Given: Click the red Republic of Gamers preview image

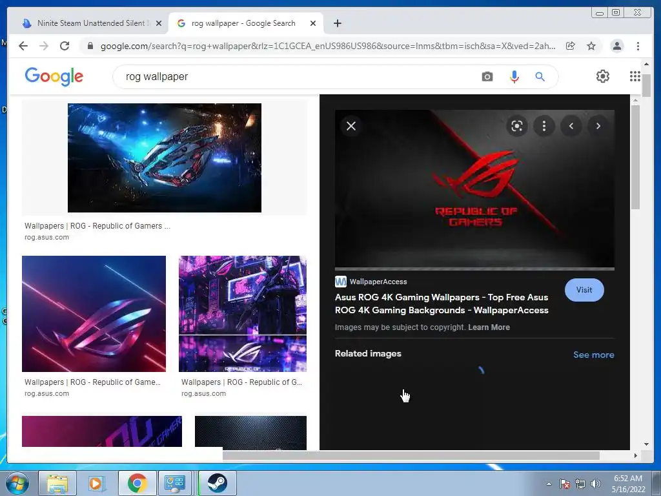Looking at the screenshot, I should pos(474,189).
